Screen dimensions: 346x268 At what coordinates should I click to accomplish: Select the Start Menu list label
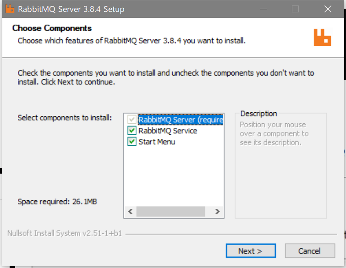click(157, 142)
